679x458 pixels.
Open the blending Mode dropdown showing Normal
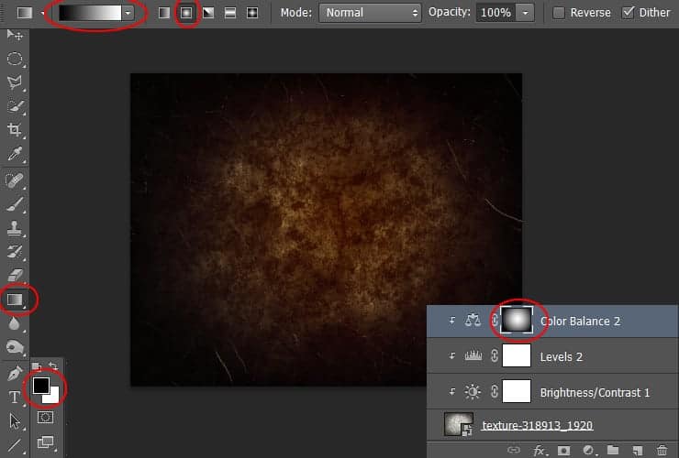[371, 13]
